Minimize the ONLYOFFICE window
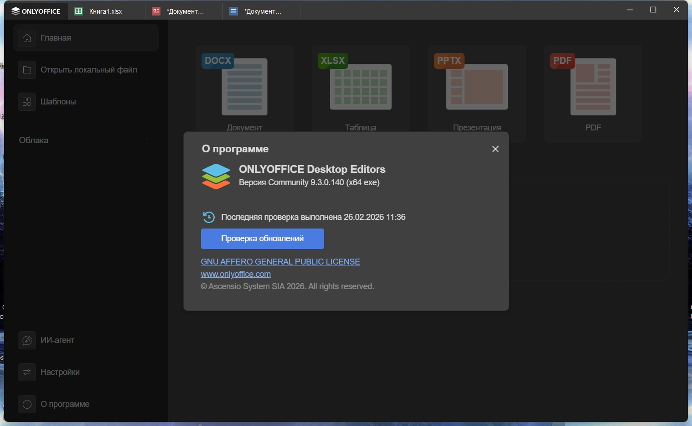Viewport: 692px width, 426px height. coord(630,10)
